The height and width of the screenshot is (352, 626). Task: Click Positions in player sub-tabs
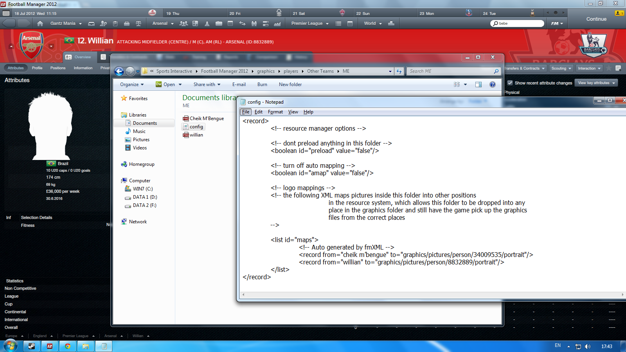pyautogui.click(x=58, y=68)
